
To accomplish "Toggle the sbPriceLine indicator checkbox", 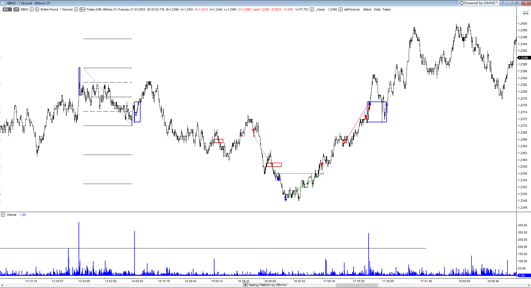I will coord(341,9).
